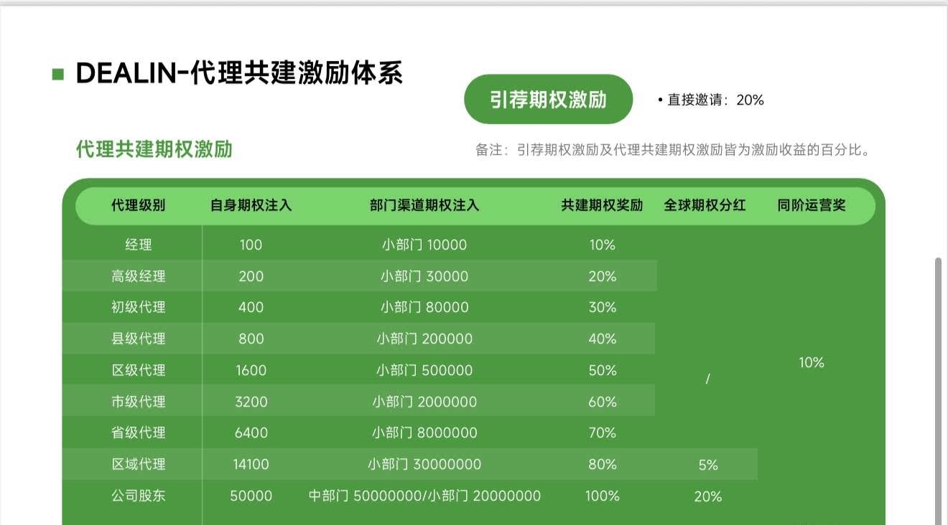Click the column header 全球期权分红
948x525 pixels.
[x=705, y=205]
